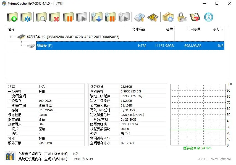The width and height of the screenshot is (236, 165).
Task: Click the resume deferred write clock icon
Action: pos(124,17)
